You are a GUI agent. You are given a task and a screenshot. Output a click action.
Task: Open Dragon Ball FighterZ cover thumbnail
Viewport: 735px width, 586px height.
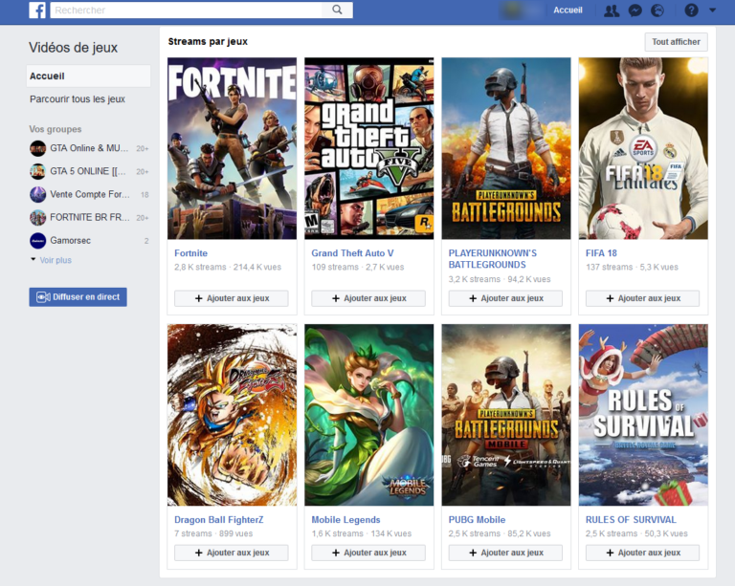point(232,415)
